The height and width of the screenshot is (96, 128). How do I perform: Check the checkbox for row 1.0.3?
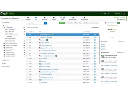pyautogui.click(x=27, y=40)
